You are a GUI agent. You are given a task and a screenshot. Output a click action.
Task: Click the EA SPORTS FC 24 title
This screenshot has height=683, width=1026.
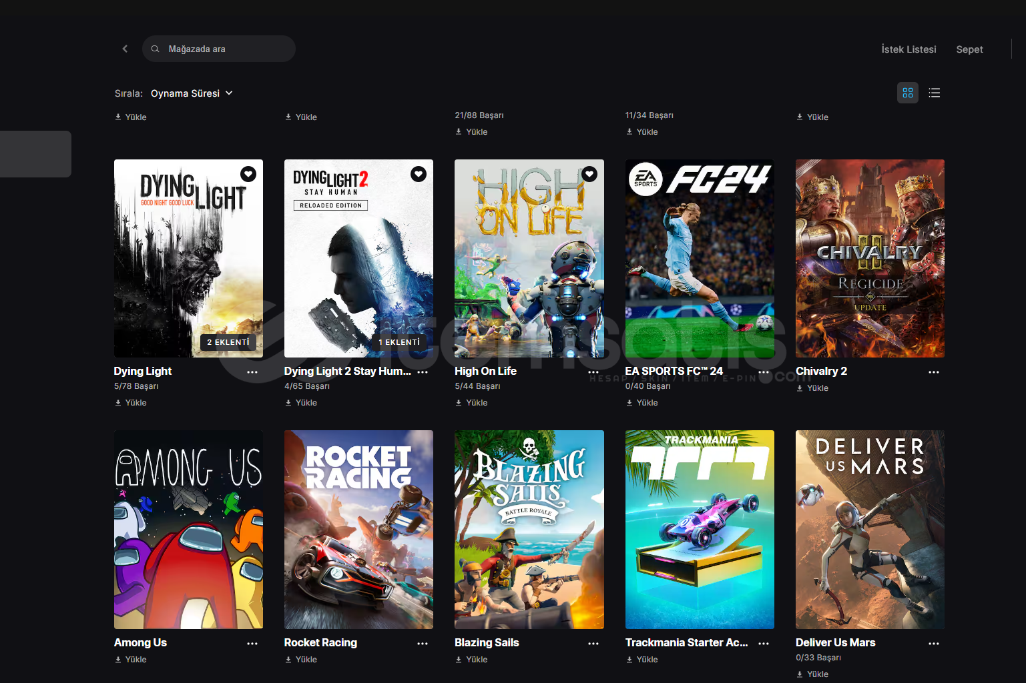click(674, 371)
